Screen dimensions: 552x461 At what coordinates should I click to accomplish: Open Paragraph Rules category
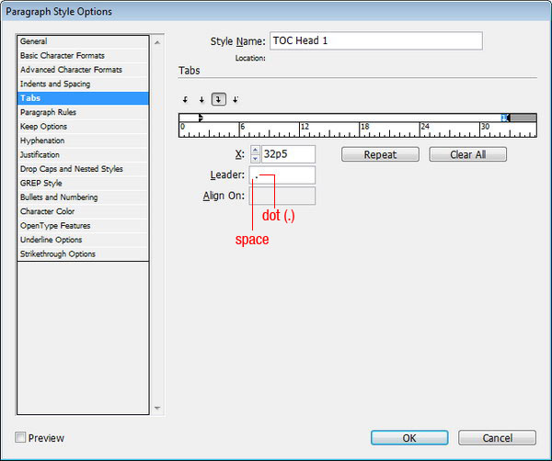83,112
